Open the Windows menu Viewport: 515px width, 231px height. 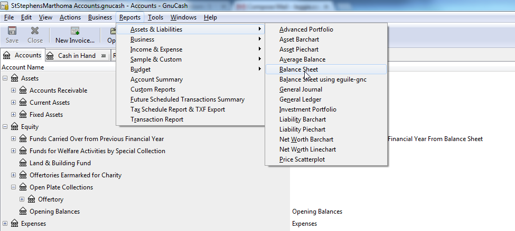[183, 17]
